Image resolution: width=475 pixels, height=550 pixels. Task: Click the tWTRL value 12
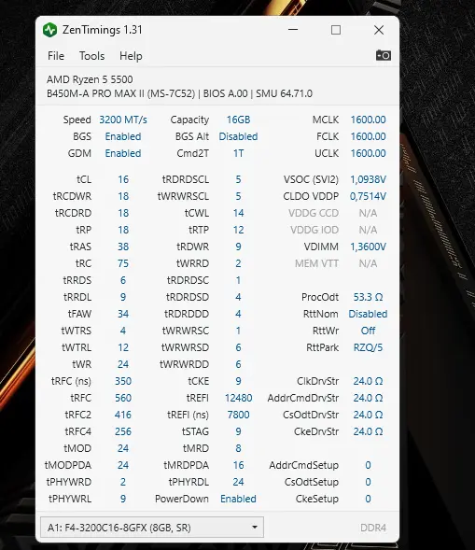[123, 347]
